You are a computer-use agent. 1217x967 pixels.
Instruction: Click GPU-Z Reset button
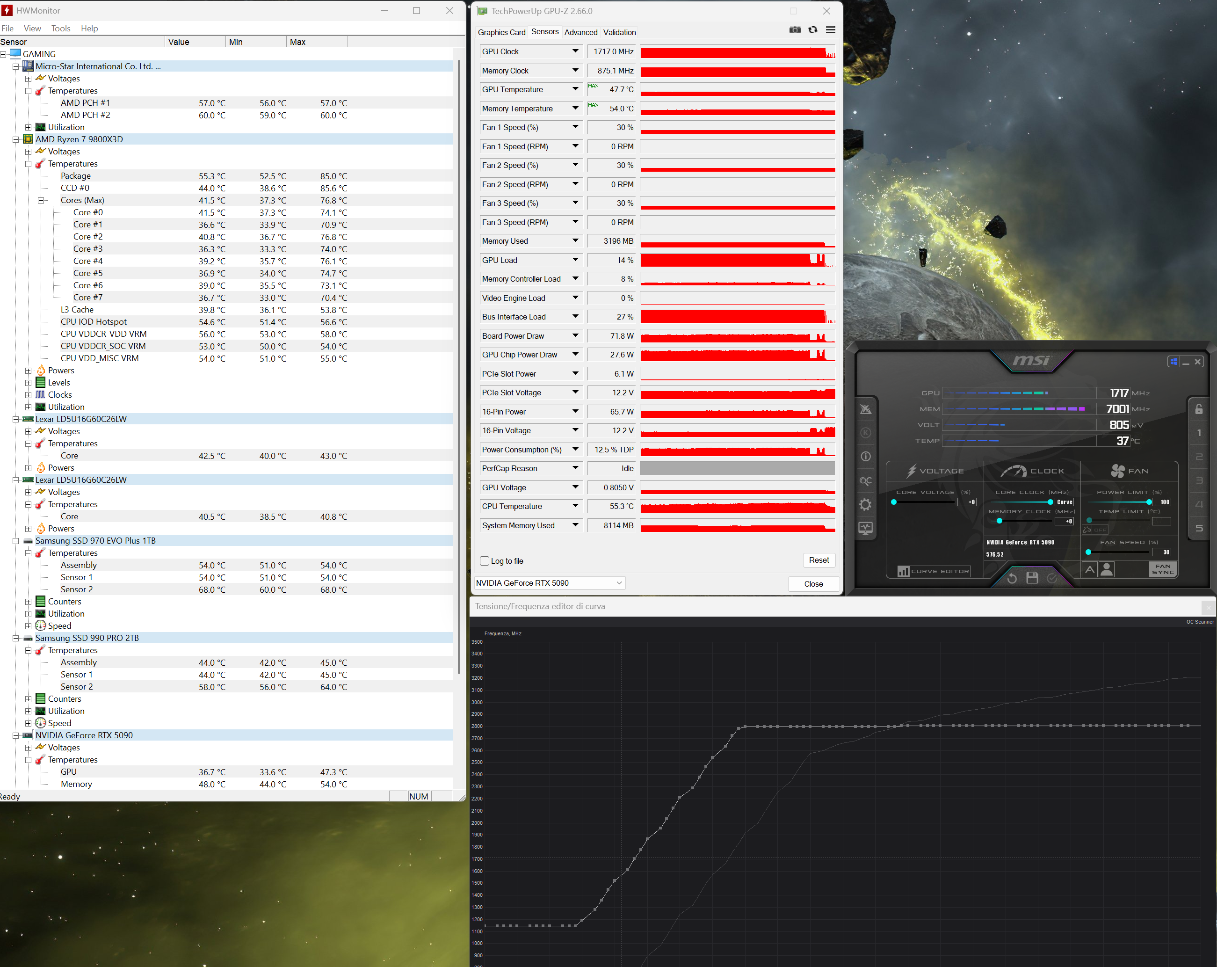point(819,560)
